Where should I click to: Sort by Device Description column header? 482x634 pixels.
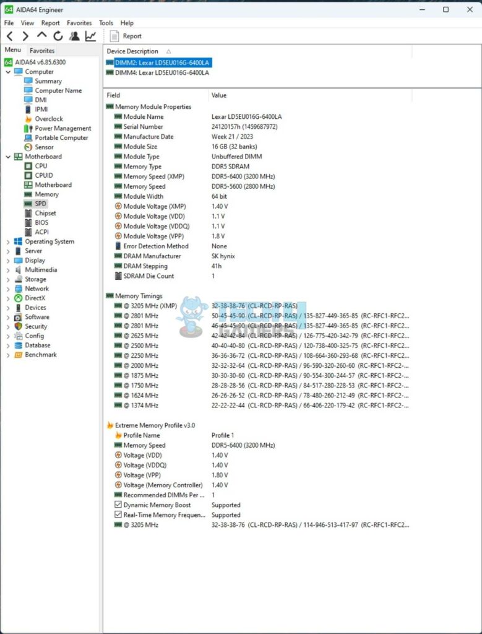[132, 52]
